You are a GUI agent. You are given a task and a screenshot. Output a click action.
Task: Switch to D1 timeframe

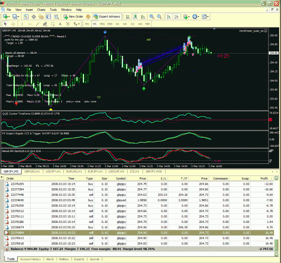[x=133, y=24]
